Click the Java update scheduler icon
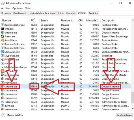The width and height of the screenshot is (134, 120). click(x=2, y=71)
